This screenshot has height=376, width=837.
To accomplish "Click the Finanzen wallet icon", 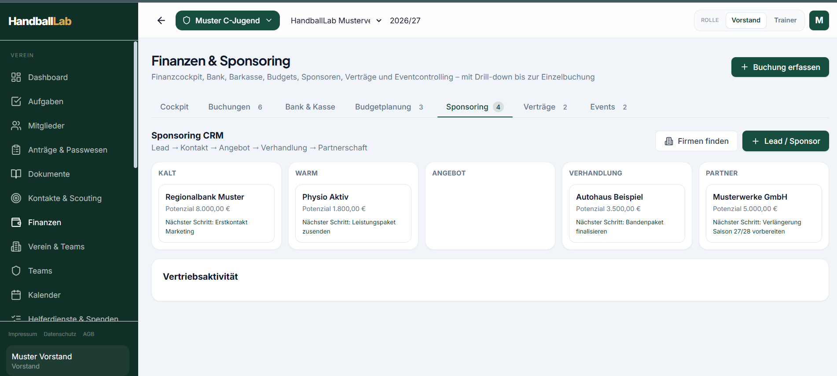I will pyautogui.click(x=16, y=223).
